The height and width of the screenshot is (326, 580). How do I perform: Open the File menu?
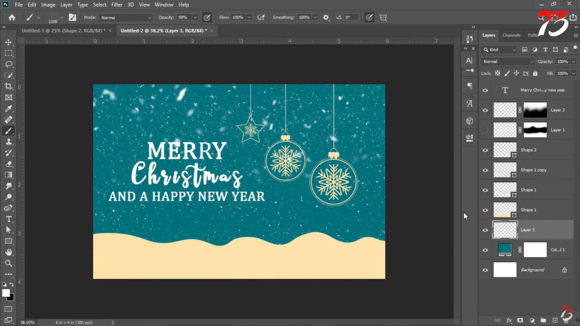pos(19,5)
